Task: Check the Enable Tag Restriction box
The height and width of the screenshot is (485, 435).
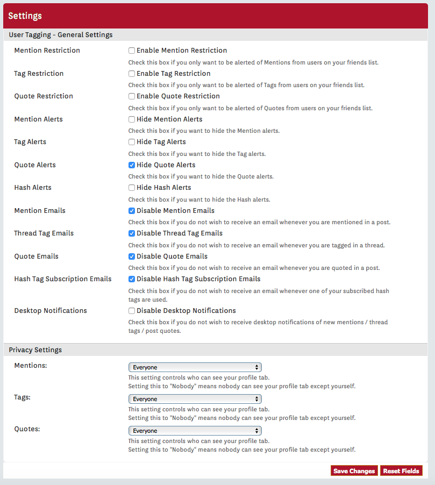Action: pyautogui.click(x=132, y=74)
